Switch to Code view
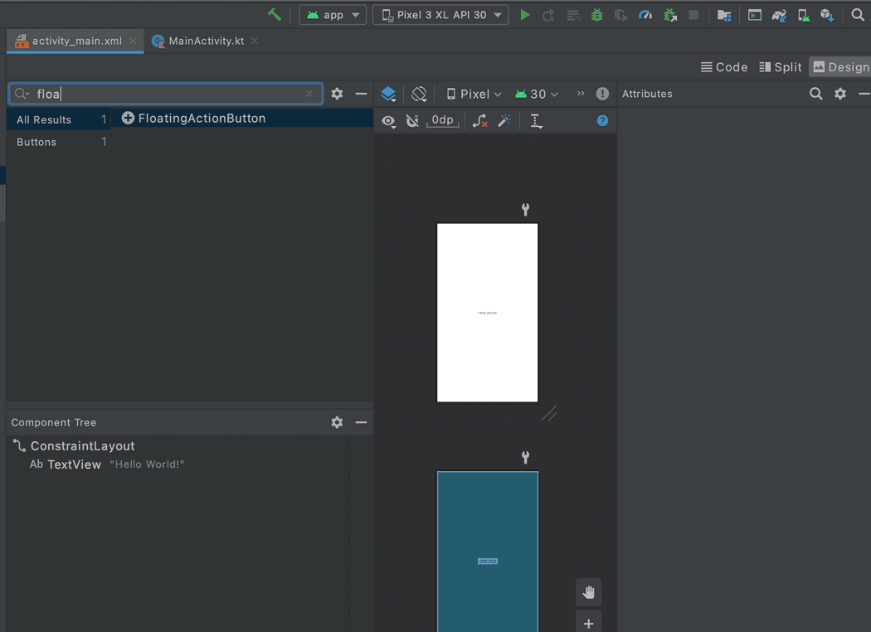This screenshot has height=632, width=871. point(724,67)
